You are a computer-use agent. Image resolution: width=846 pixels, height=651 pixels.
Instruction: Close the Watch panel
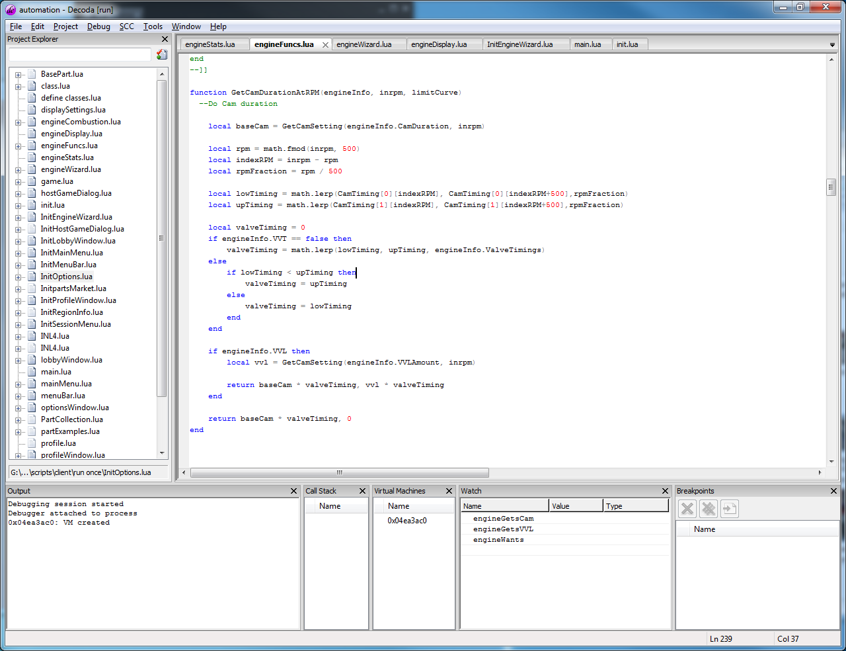click(666, 491)
